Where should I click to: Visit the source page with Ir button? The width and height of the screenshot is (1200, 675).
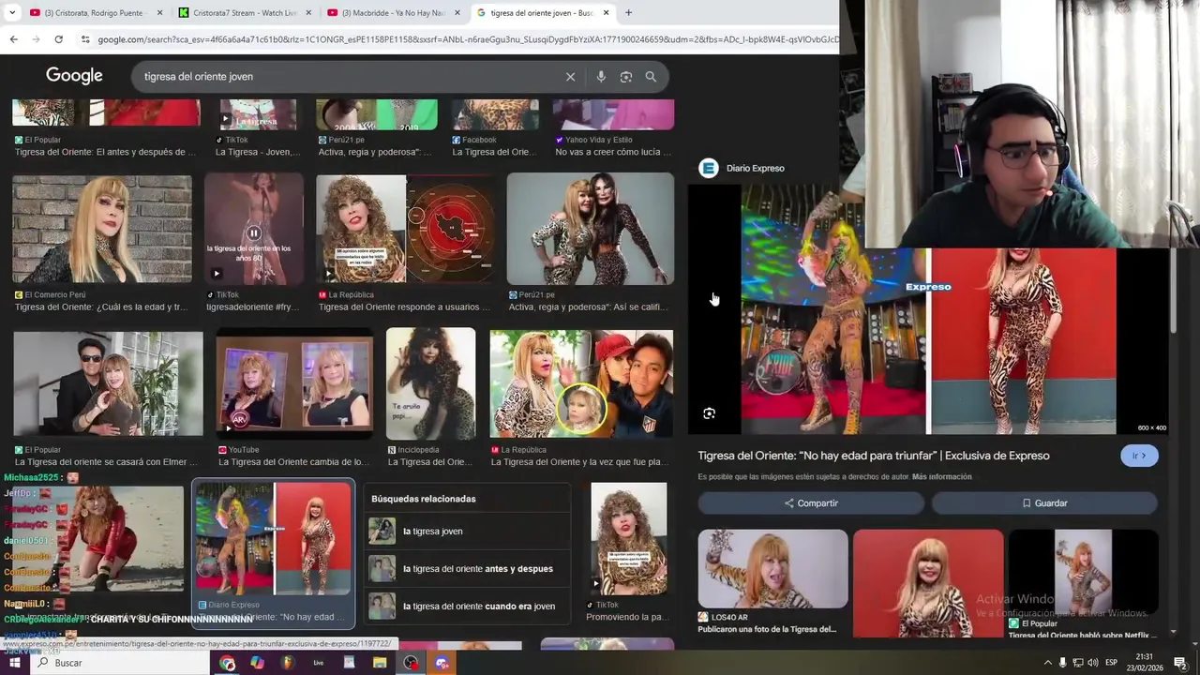(x=1139, y=456)
